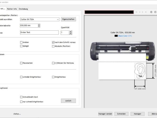The image size is (157, 118).
Task: Switch to the Plotter info tab
Action: (x=12, y=9)
